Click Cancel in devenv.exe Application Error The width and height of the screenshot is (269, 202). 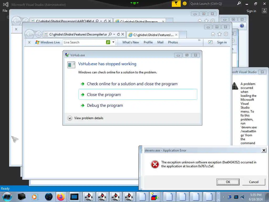(254, 182)
